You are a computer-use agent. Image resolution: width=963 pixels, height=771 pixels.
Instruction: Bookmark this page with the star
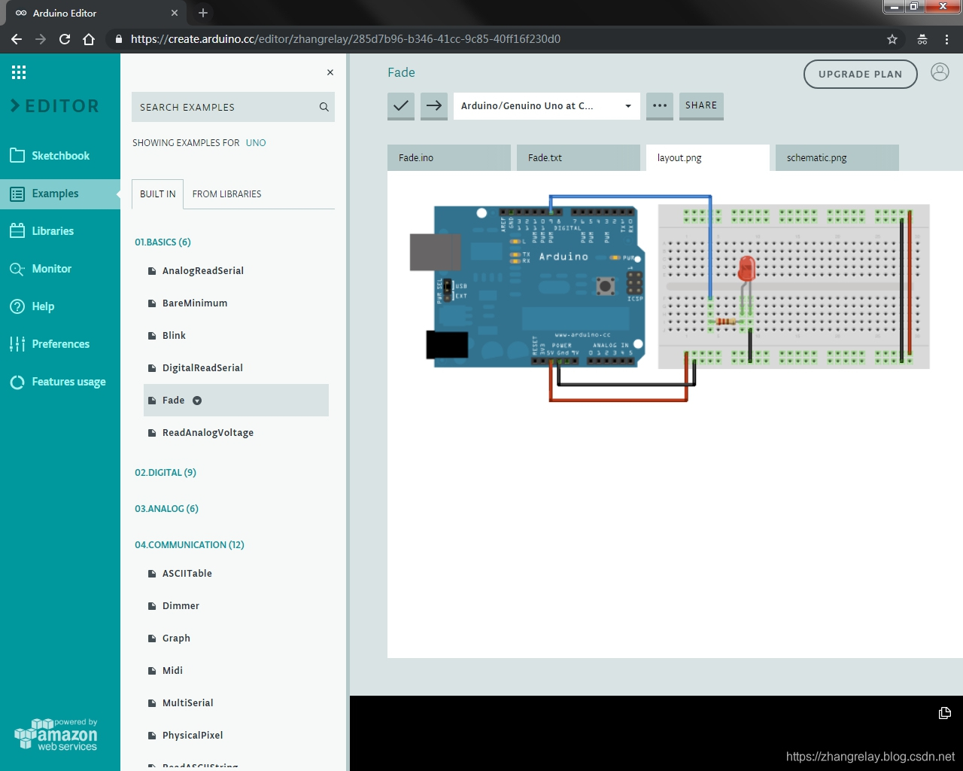(892, 39)
